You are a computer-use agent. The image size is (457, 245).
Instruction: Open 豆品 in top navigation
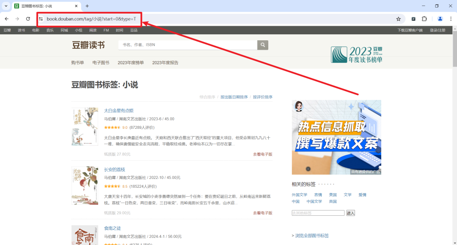point(134,30)
